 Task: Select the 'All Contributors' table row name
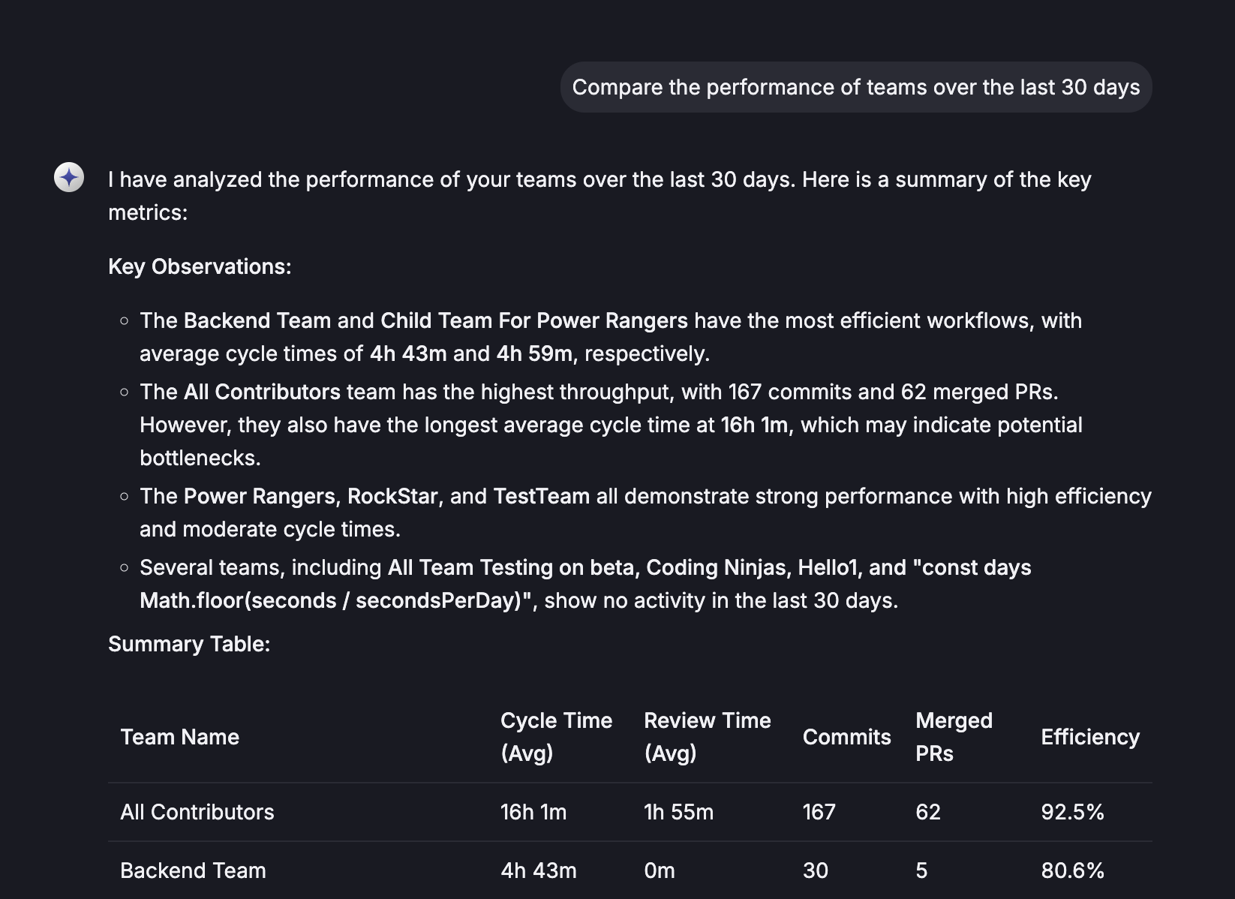197,812
